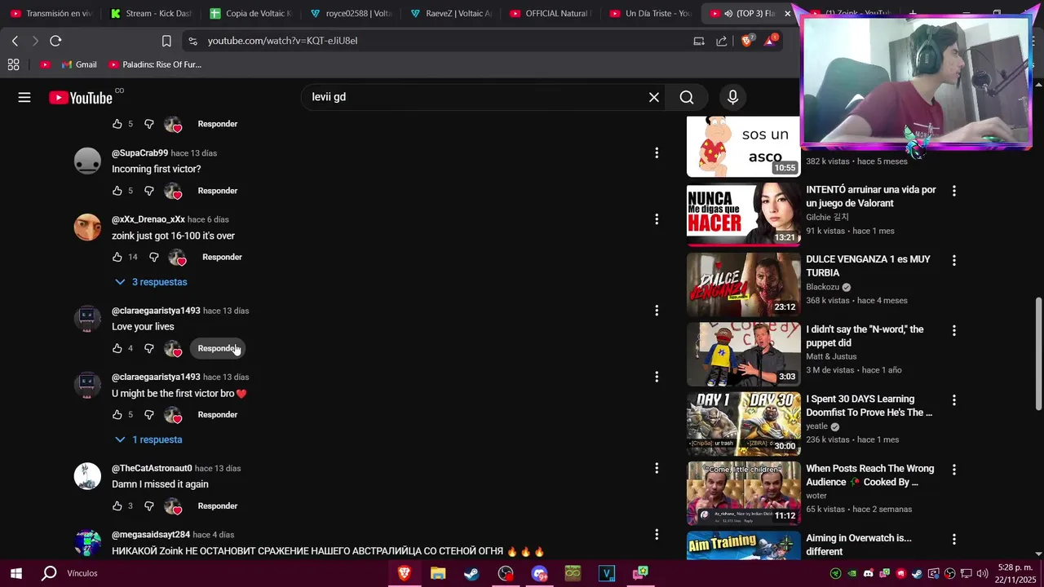Open Windows Start menu
This screenshot has width=1044, height=587.
coord(15,573)
